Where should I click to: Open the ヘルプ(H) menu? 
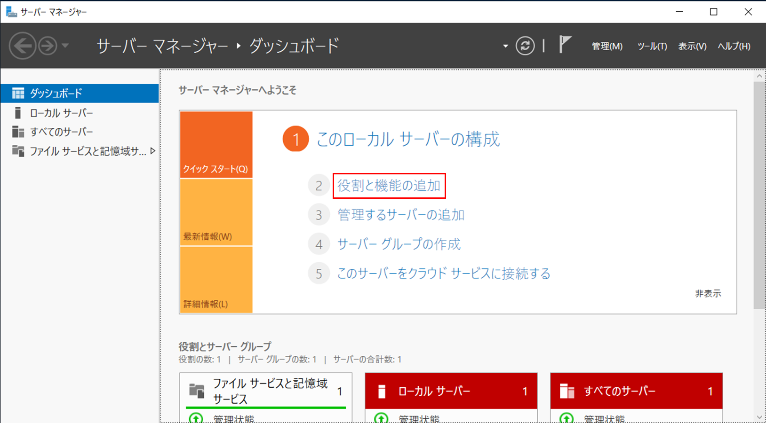734,46
